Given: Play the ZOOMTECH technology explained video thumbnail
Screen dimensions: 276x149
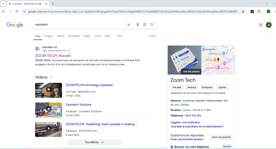Looking at the screenshot, I should coord(49,90).
